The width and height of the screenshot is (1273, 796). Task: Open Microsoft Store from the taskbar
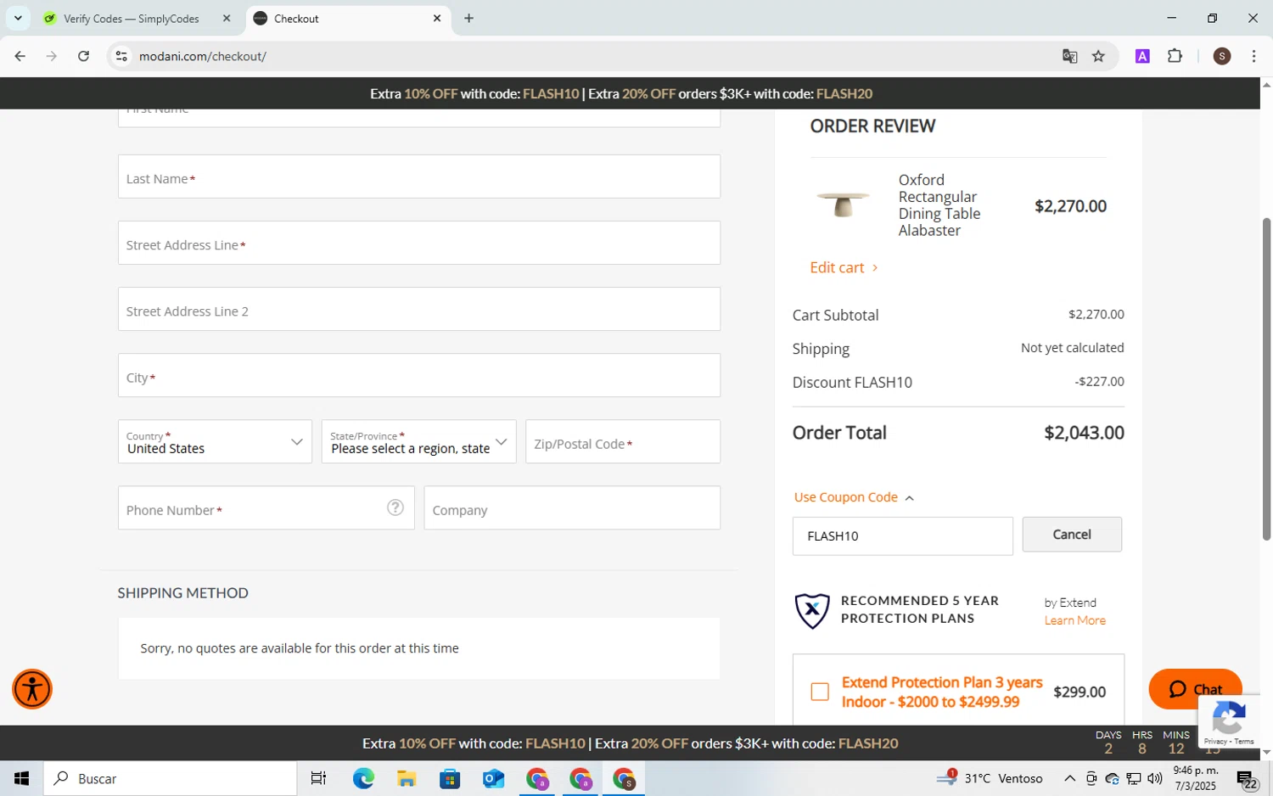pos(450,778)
